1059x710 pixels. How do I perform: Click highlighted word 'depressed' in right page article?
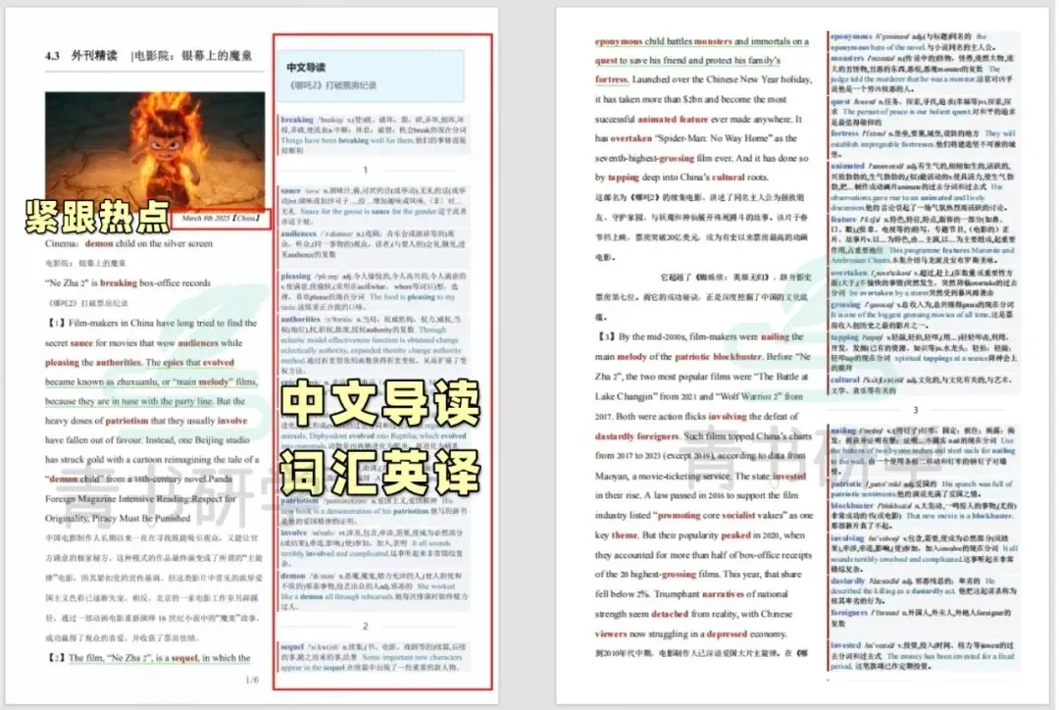click(x=727, y=634)
